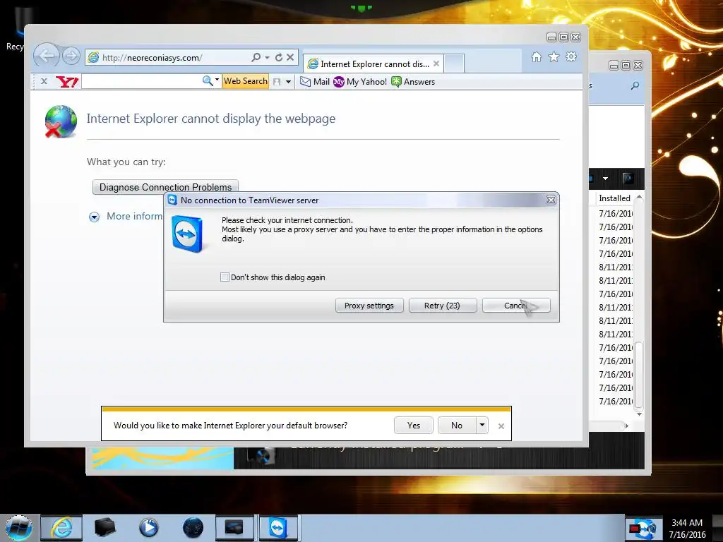Click the Internet Explorer forward arrow button

click(x=71, y=56)
